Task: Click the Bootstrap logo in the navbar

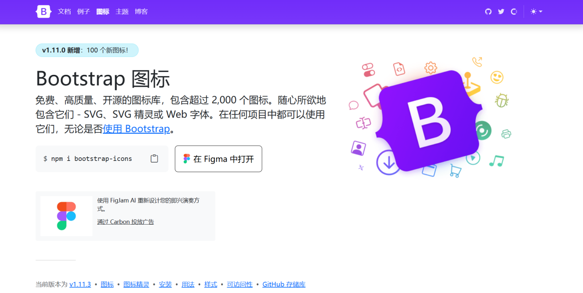Action: point(43,12)
